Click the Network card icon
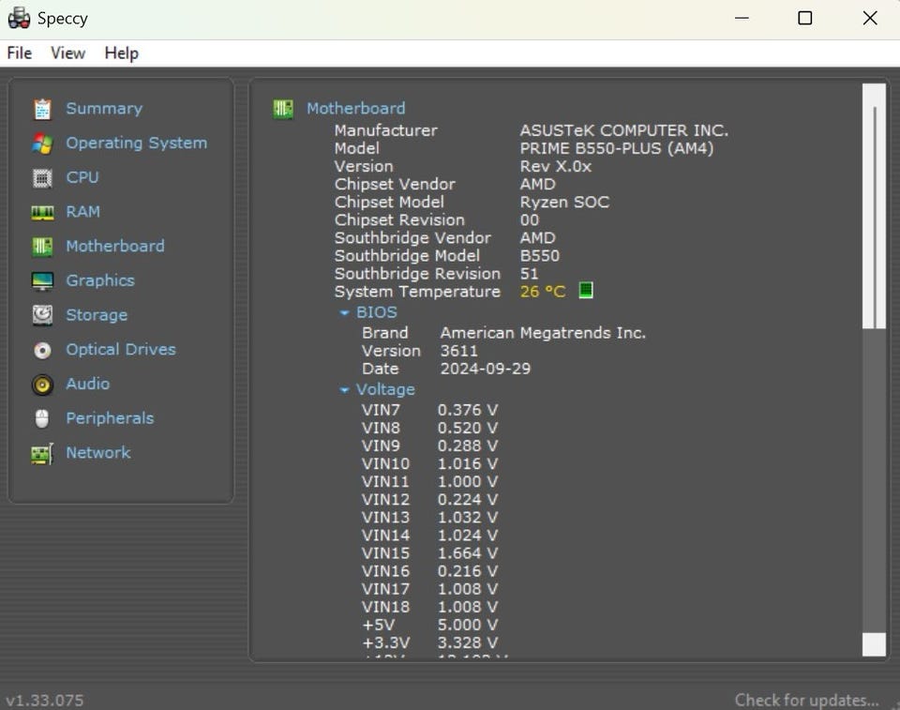This screenshot has width=900, height=710. pyautogui.click(x=42, y=454)
